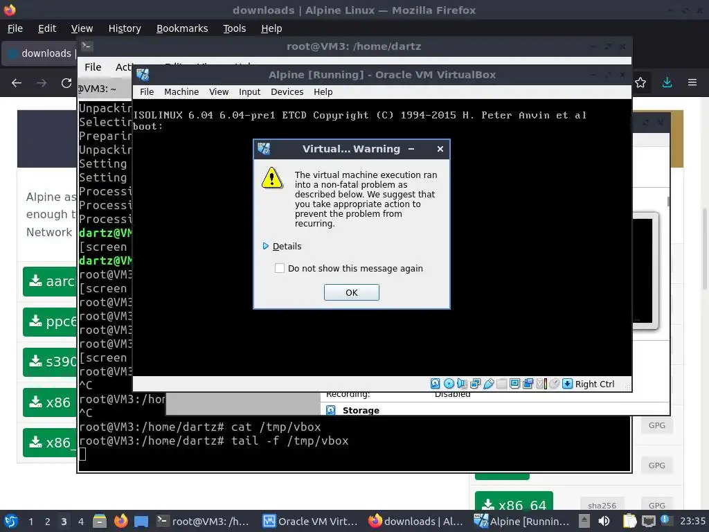The image size is (709, 532).
Task: Click the VirtualBox icon in the Alpine window title bar
Action: 143,75
